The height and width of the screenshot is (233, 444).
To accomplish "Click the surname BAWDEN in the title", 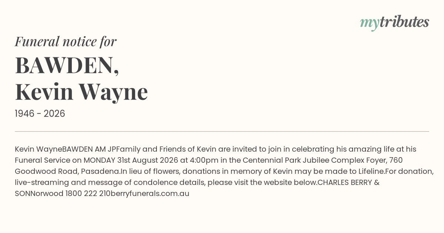I will (67, 66).
